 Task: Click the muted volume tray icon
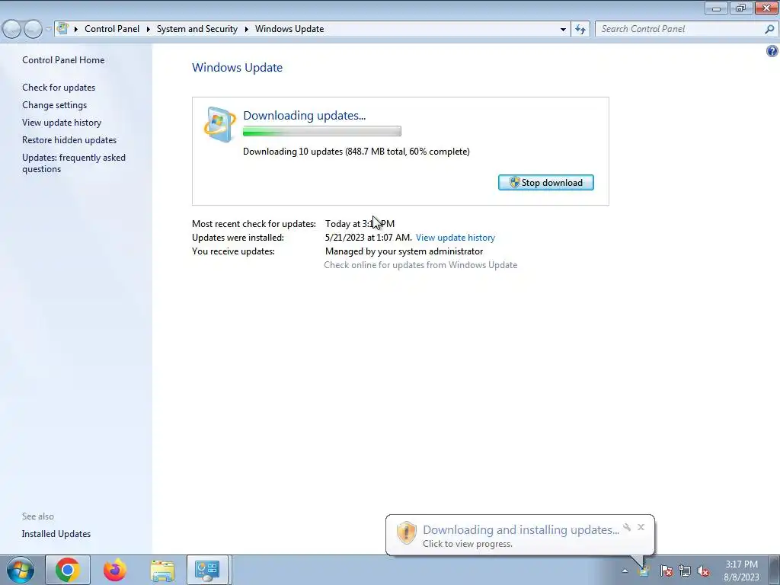703,571
